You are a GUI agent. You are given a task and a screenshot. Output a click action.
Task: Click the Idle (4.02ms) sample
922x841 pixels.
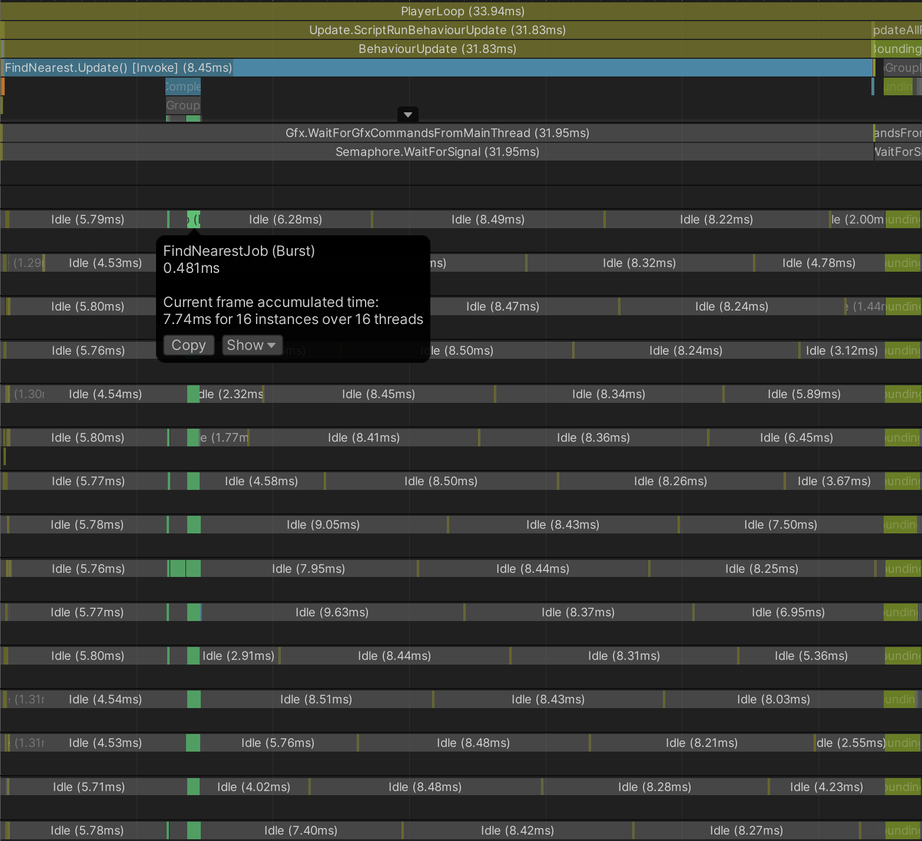pos(254,787)
